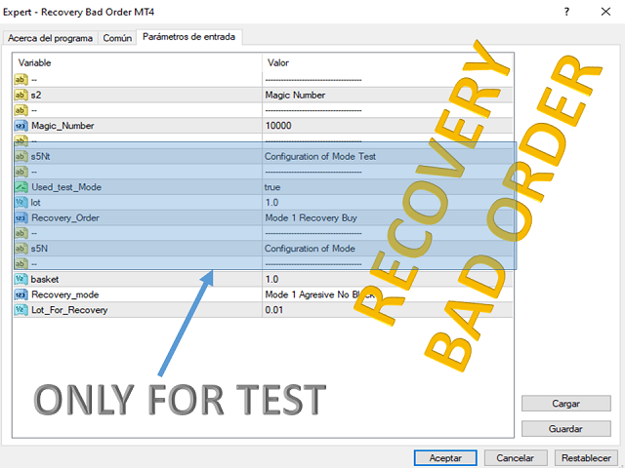Click the value Configuration of Mode Test
Viewport: 625px width, 468px height.
click(x=320, y=156)
